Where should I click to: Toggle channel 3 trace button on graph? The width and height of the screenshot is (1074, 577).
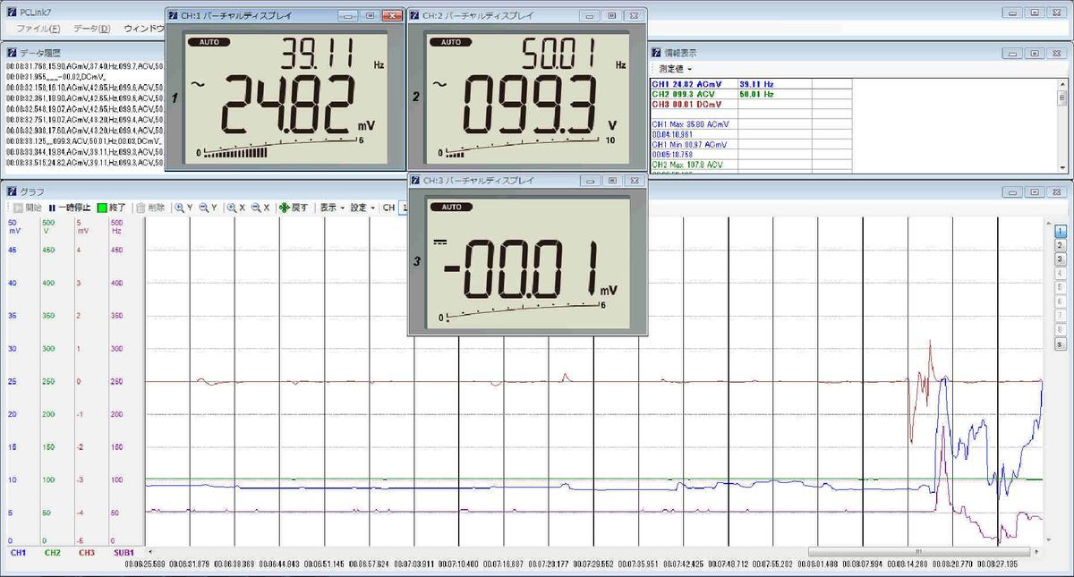point(1060,259)
